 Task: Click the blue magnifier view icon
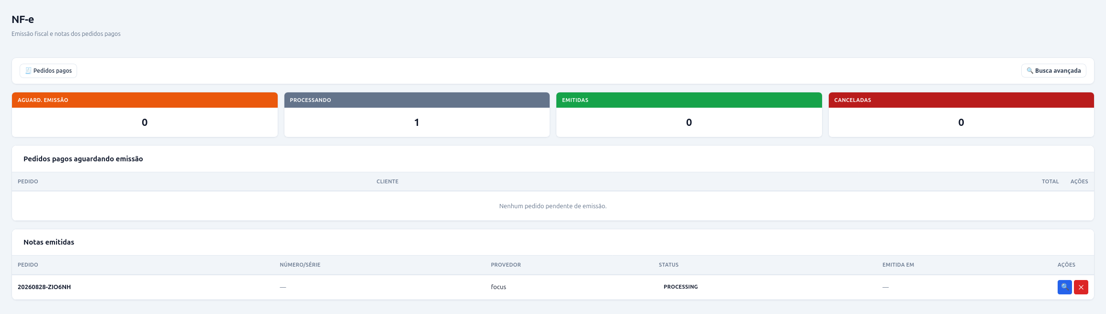pyautogui.click(x=1065, y=287)
